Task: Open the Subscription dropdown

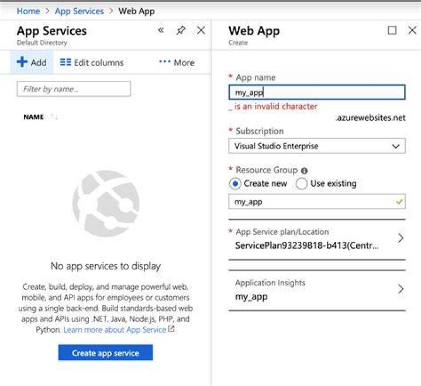Action: tap(317, 146)
